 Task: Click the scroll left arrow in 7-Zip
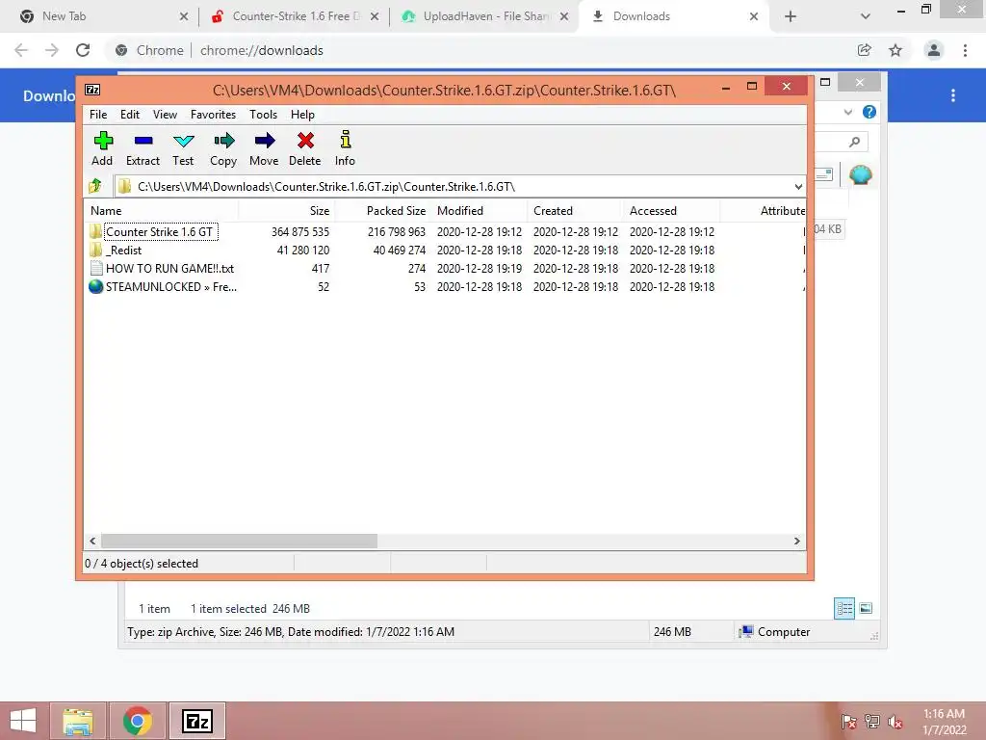pyautogui.click(x=92, y=542)
